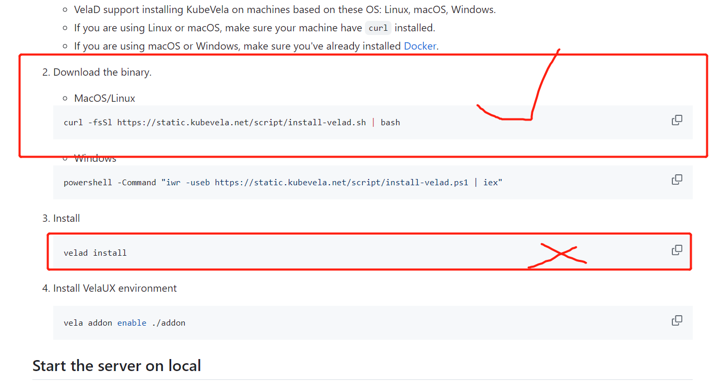723x382 pixels.
Task: Select the velad install code text
Action: [x=95, y=252]
